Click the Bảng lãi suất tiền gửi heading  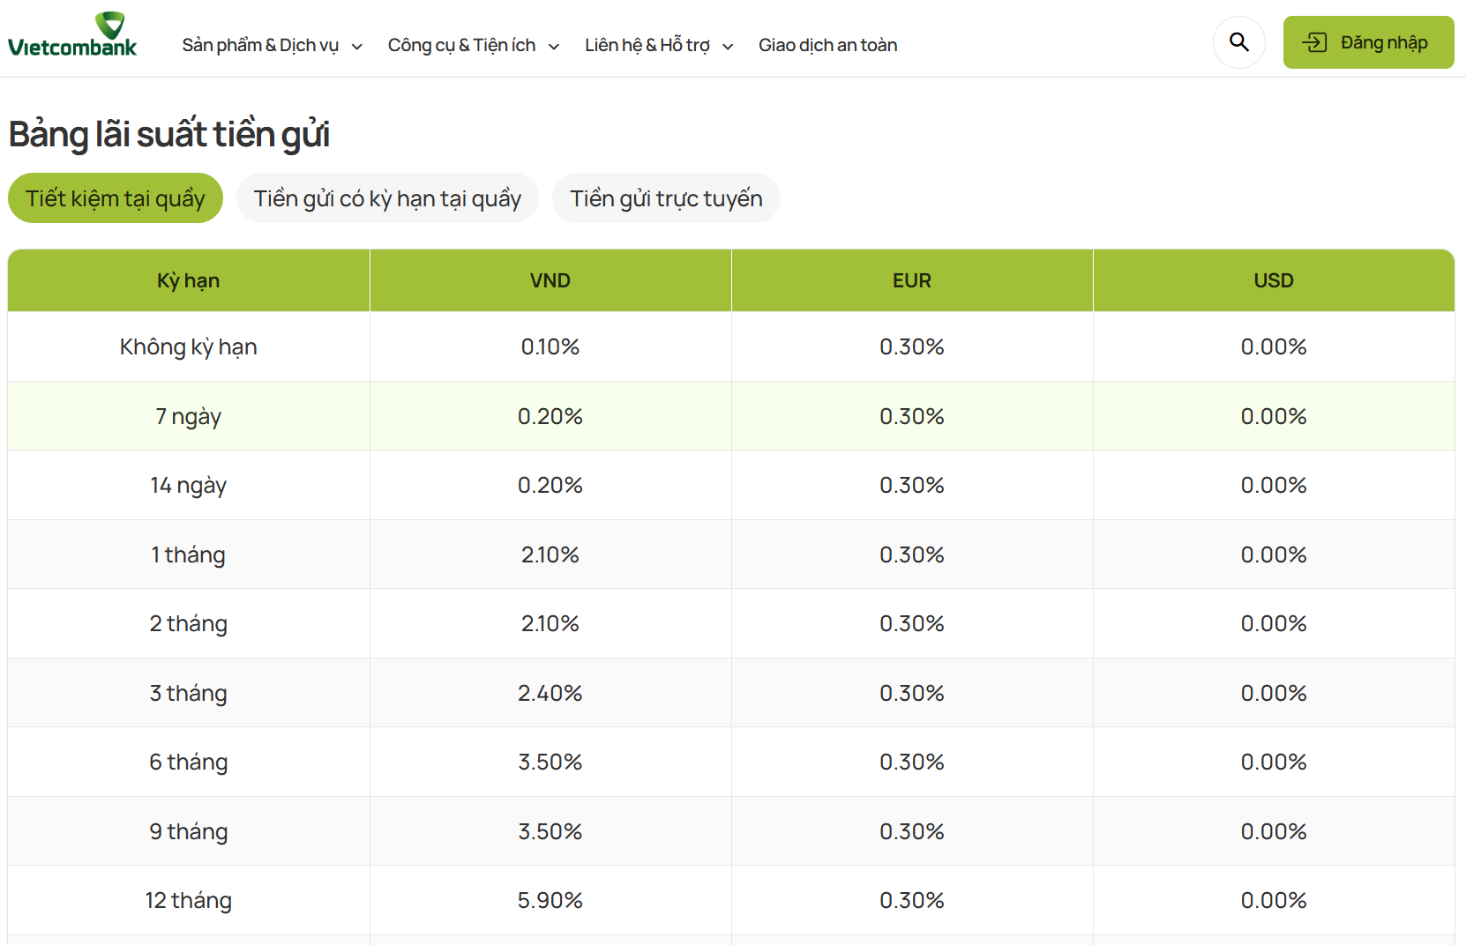point(169,134)
